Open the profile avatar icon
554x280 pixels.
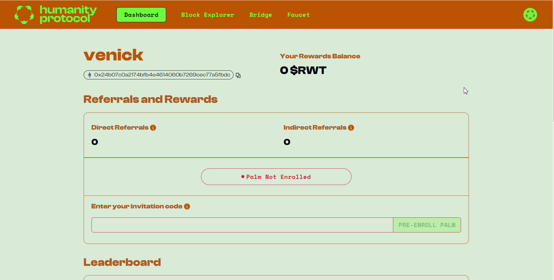coord(530,15)
